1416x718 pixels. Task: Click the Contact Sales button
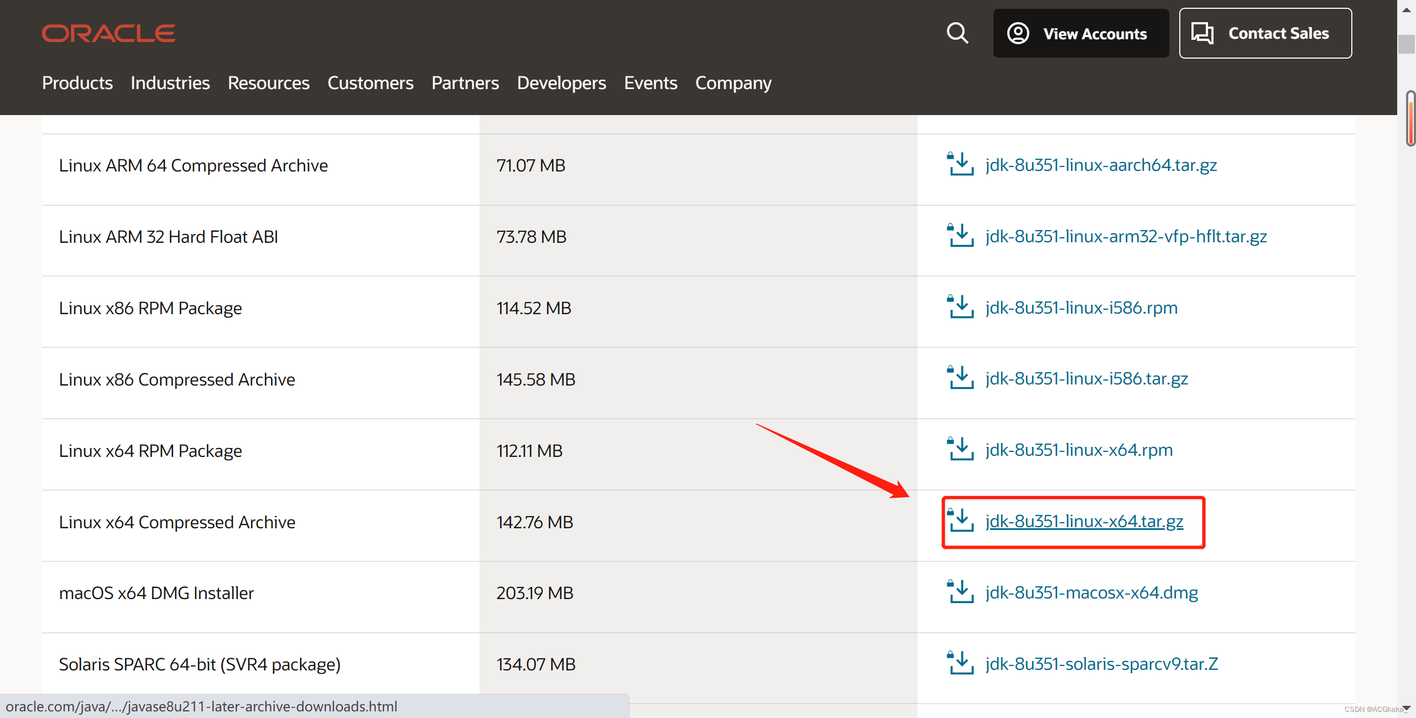(x=1266, y=33)
